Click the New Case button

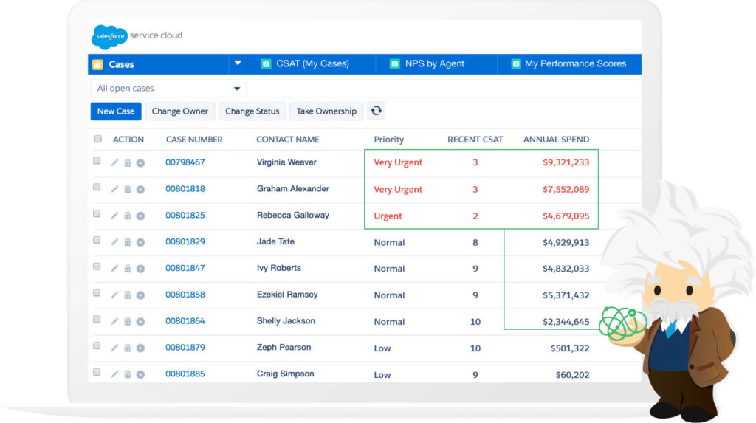coord(116,111)
